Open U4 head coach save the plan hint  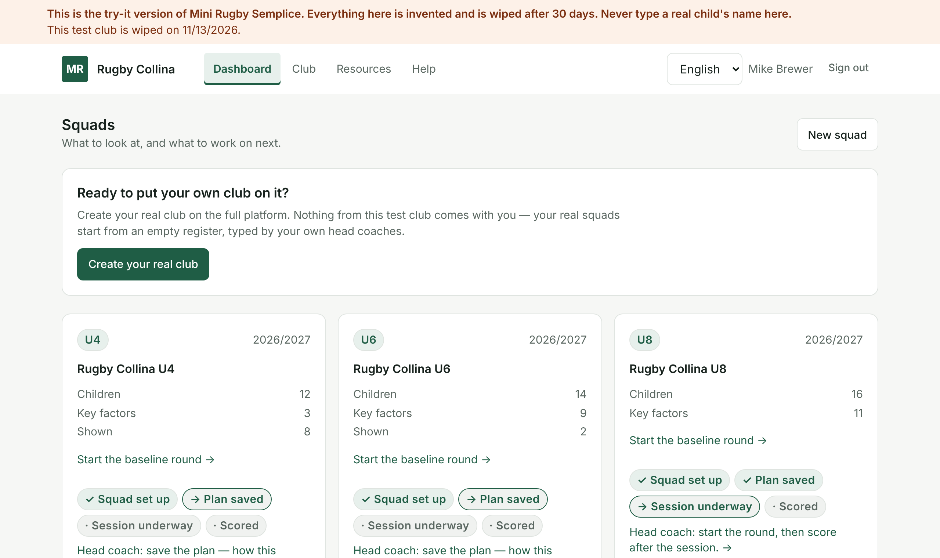176,551
